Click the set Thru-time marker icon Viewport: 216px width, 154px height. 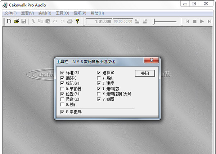click(x=145, y=21)
